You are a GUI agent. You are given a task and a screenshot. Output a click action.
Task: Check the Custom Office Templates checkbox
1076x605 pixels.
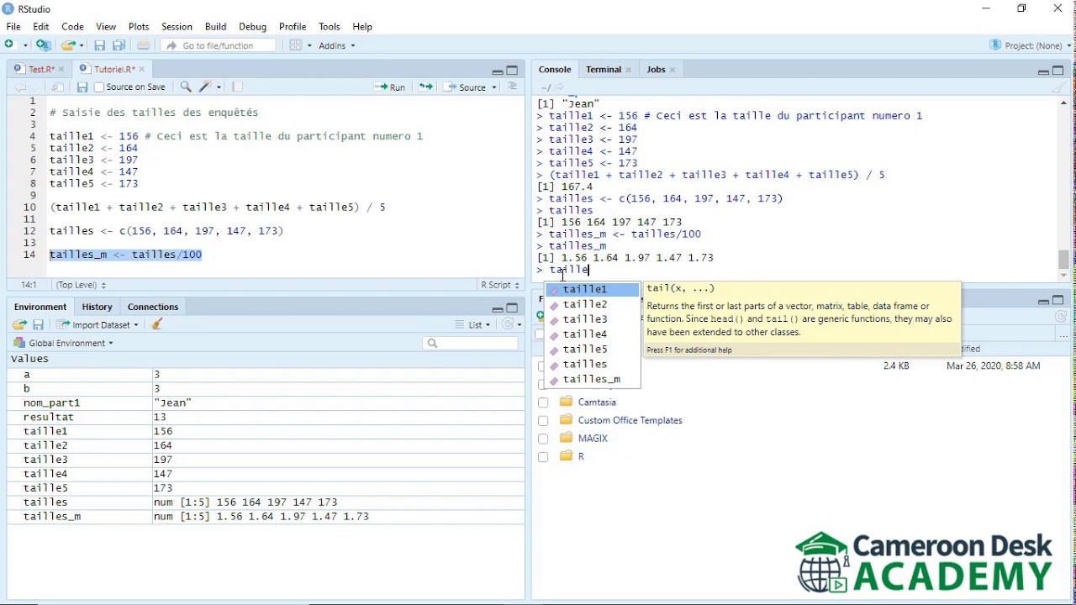(543, 420)
